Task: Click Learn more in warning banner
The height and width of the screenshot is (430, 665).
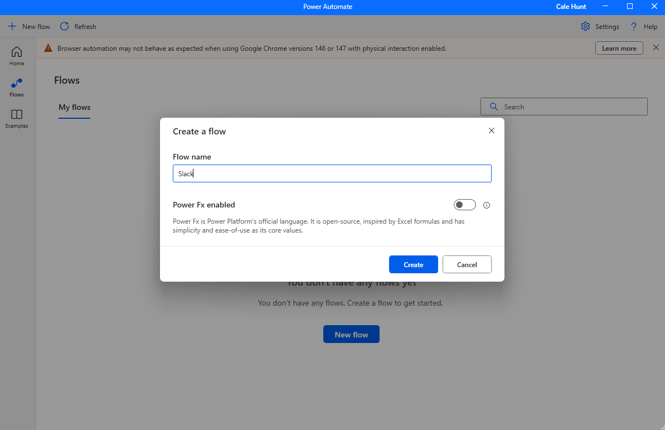Action: [619, 48]
